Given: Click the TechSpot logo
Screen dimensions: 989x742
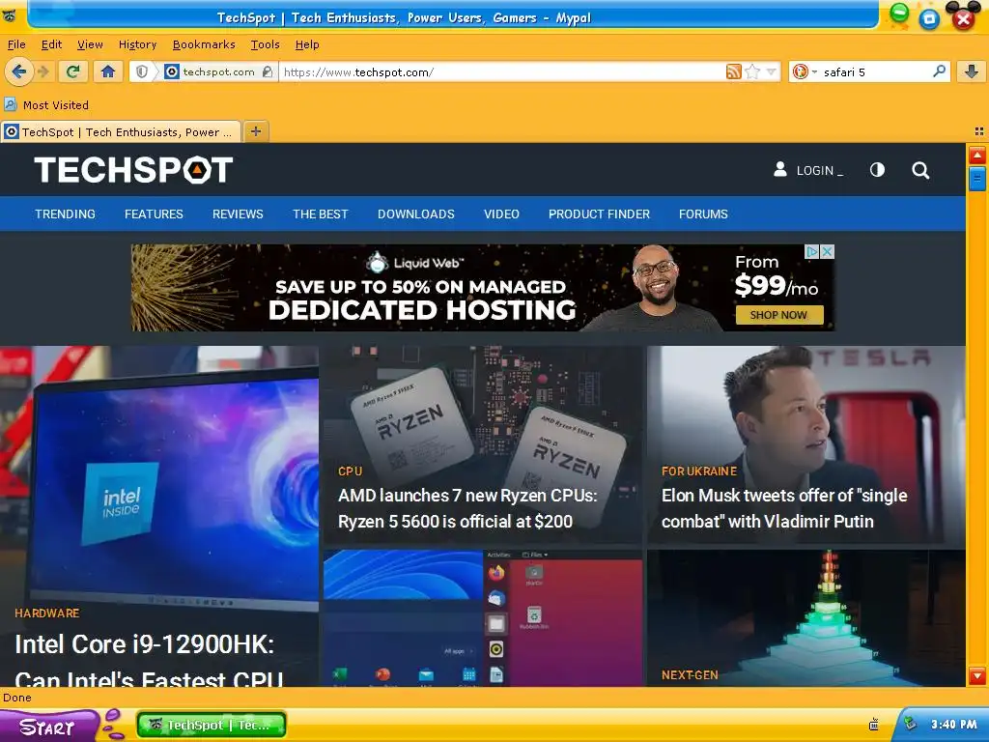Looking at the screenshot, I should pyautogui.click(x=133, y=170).
